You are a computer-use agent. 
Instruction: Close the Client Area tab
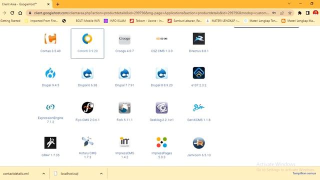click(x=48, y=4)
